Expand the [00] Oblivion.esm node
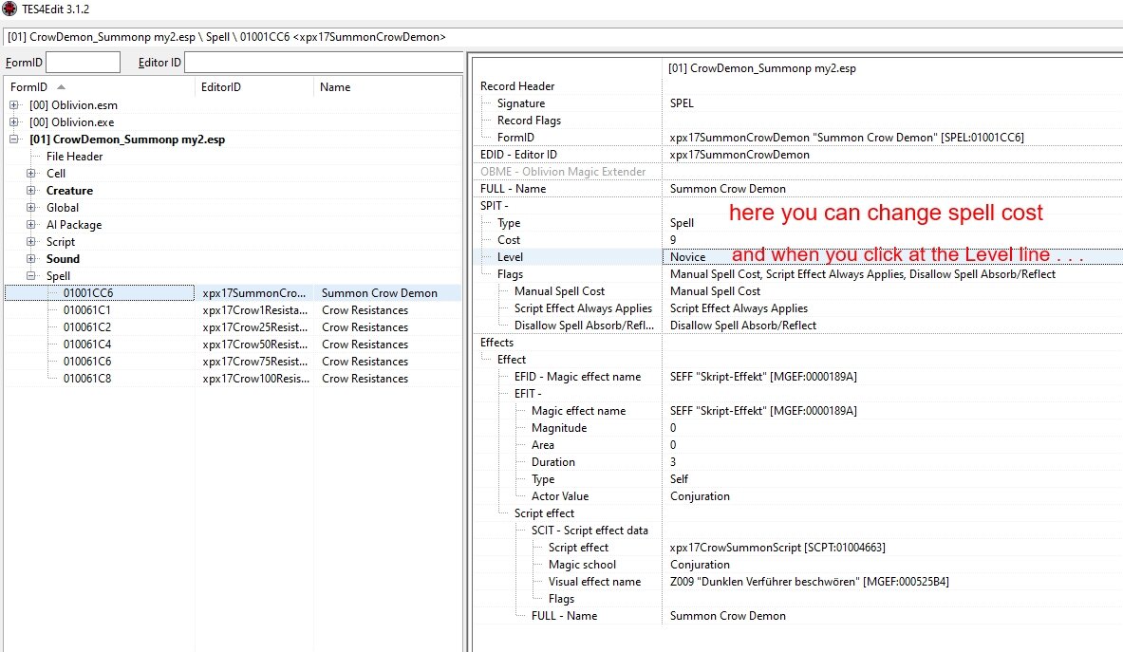Image resolution: width=1123 pixels, height=652 pixels. [x=13, y=104]
